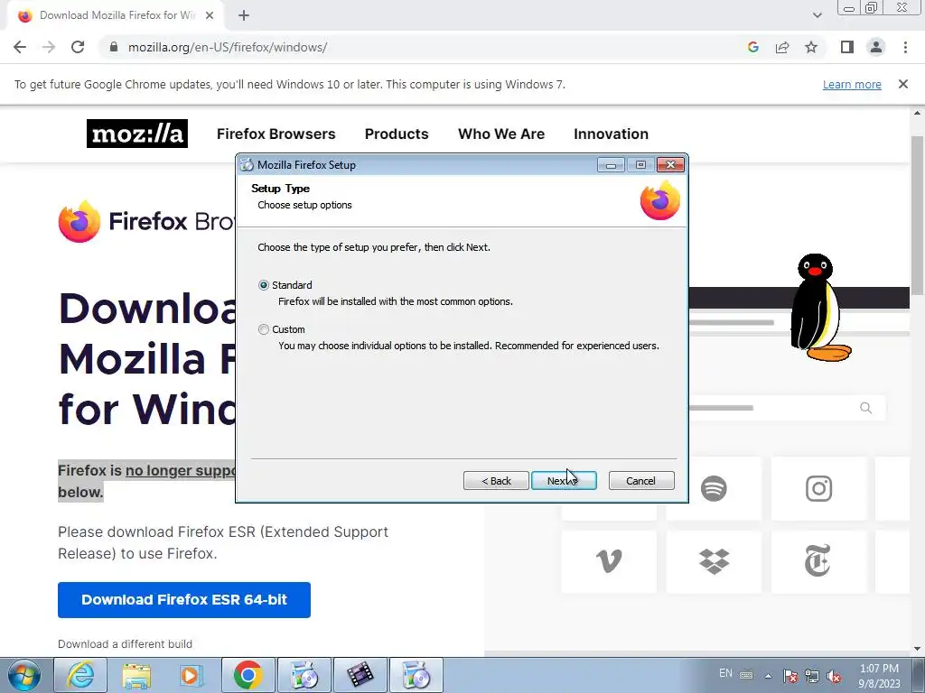Share this page using the share icon
Screen dimensions: 925x693
point(782,47)
